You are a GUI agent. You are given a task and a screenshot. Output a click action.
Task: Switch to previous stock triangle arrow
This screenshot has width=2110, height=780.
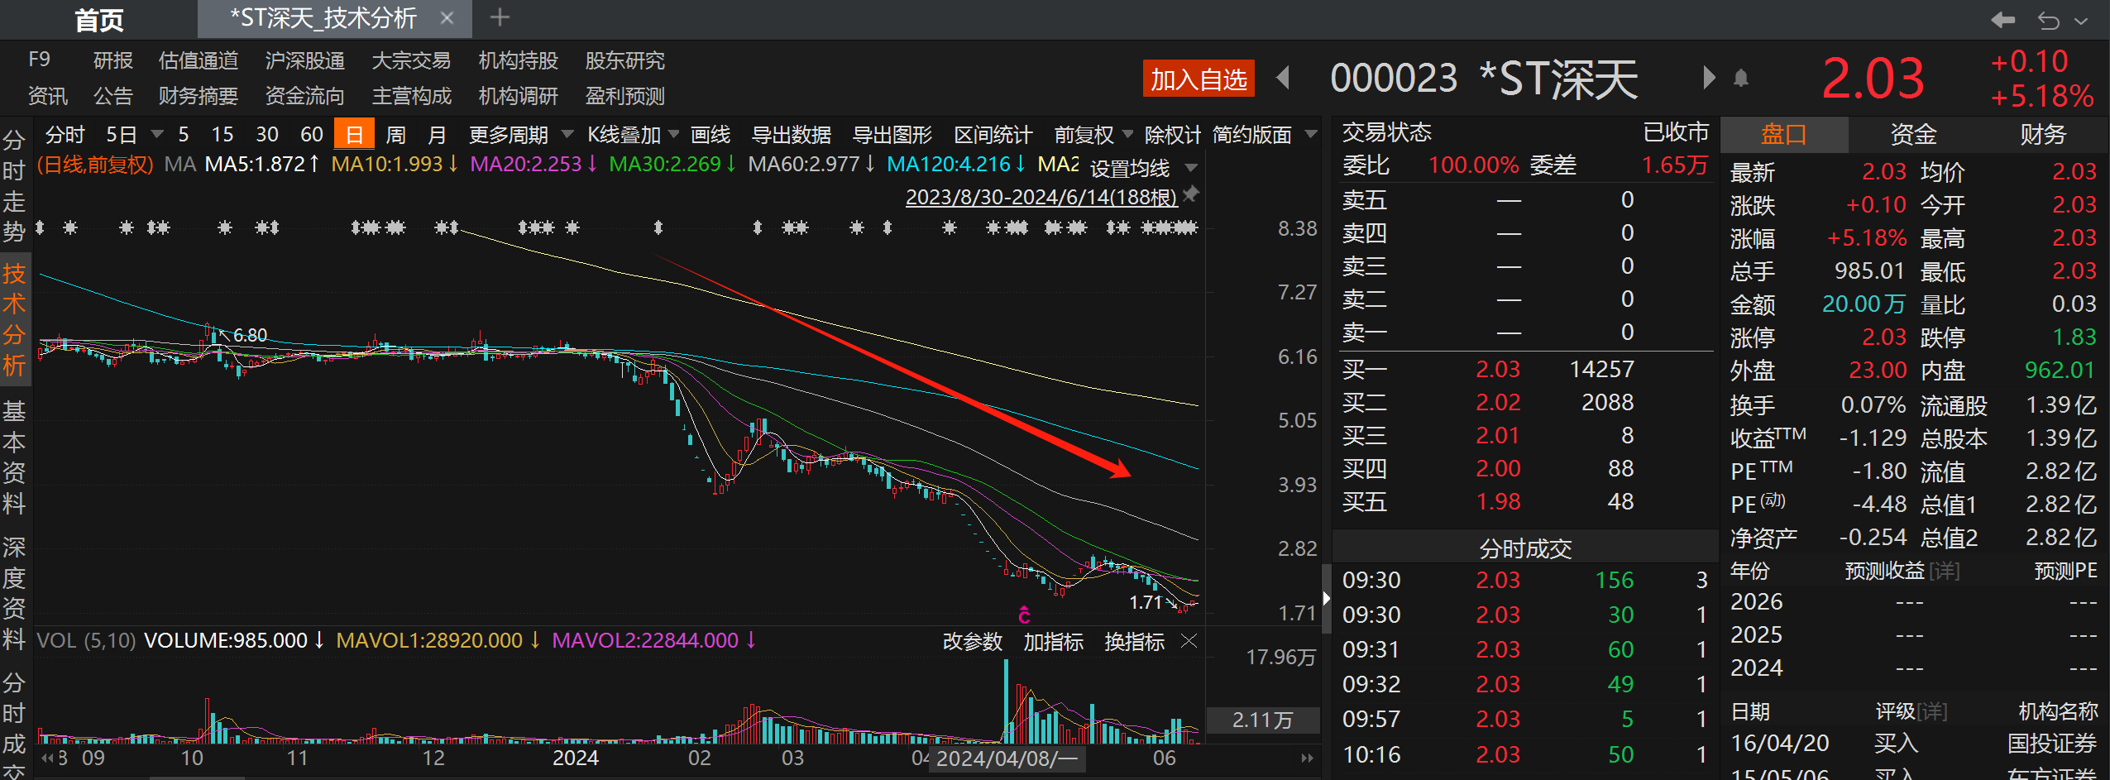coord(1284,78)
